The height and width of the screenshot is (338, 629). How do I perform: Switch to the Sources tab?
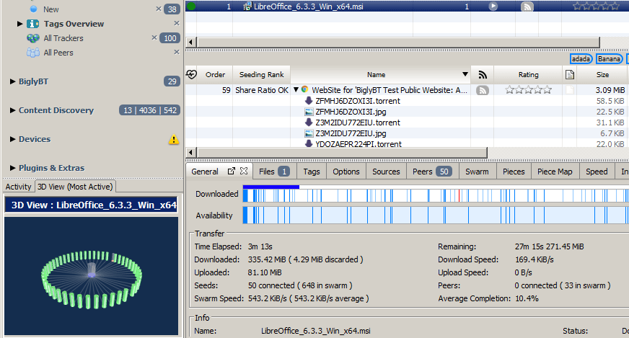386,172
